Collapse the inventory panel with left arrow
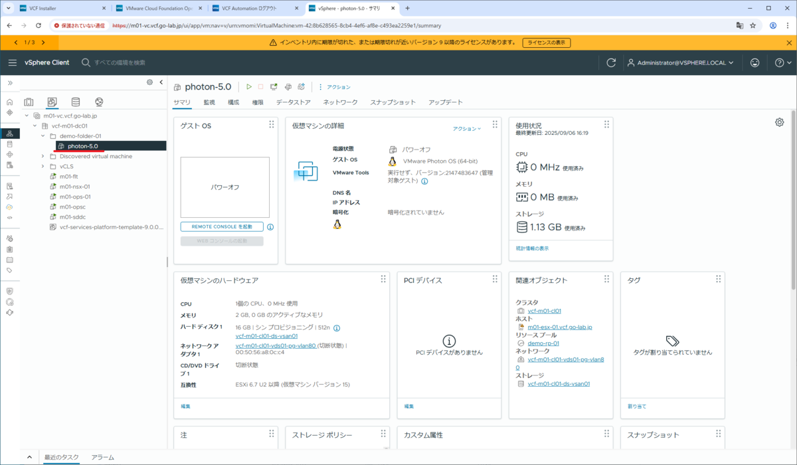The height and width of the screenshot is (465, 797). click(x=161, y=82)
